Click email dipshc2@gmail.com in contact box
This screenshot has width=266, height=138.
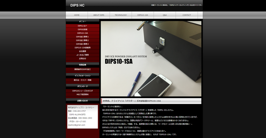pyautogui.click(x=76, y=125)
